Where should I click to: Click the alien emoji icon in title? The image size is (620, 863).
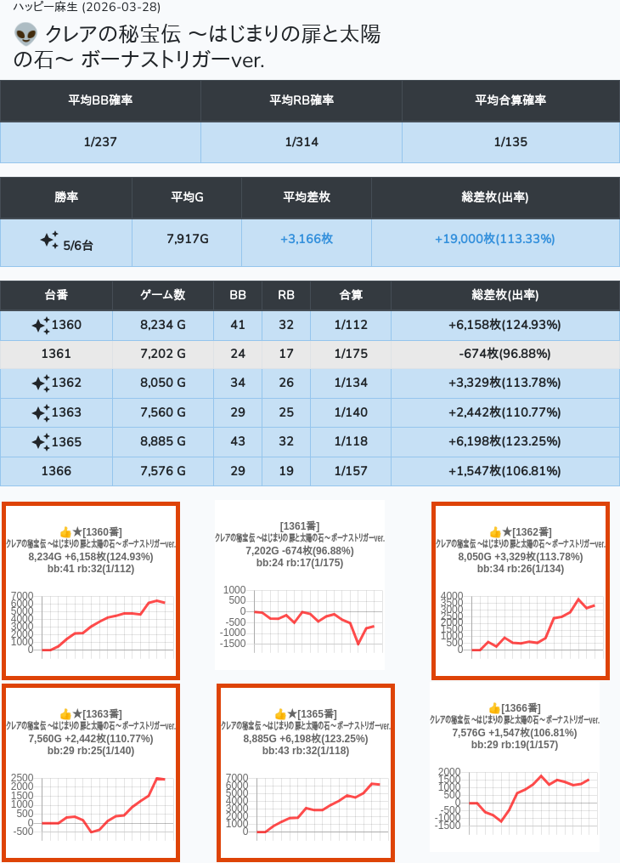[26, 35]
